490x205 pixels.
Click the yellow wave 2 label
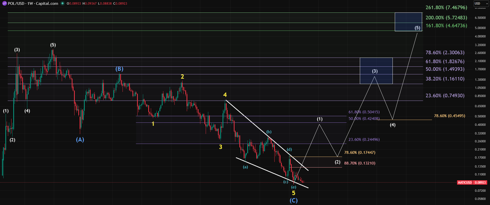click(183, 77)
